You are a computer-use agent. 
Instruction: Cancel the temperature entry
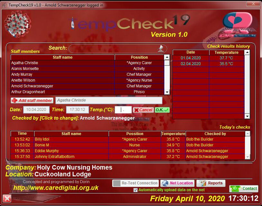[143, 110]
